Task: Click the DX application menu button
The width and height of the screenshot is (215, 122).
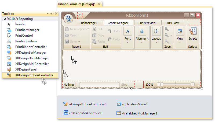Action: (x=68, y=19)
